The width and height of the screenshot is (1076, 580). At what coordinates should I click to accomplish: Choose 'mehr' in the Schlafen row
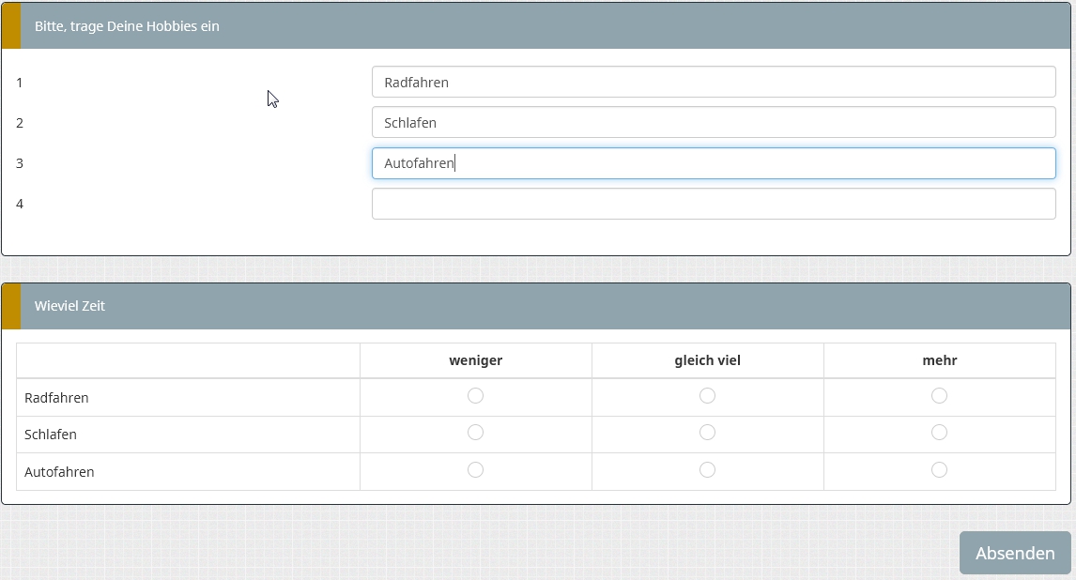pos(939,433)
